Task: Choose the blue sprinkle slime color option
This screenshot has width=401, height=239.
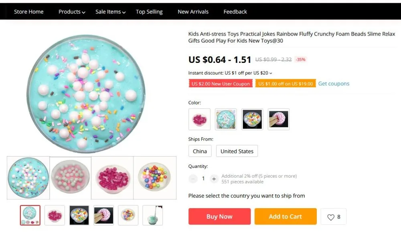Action: click(x=226, y=119)
